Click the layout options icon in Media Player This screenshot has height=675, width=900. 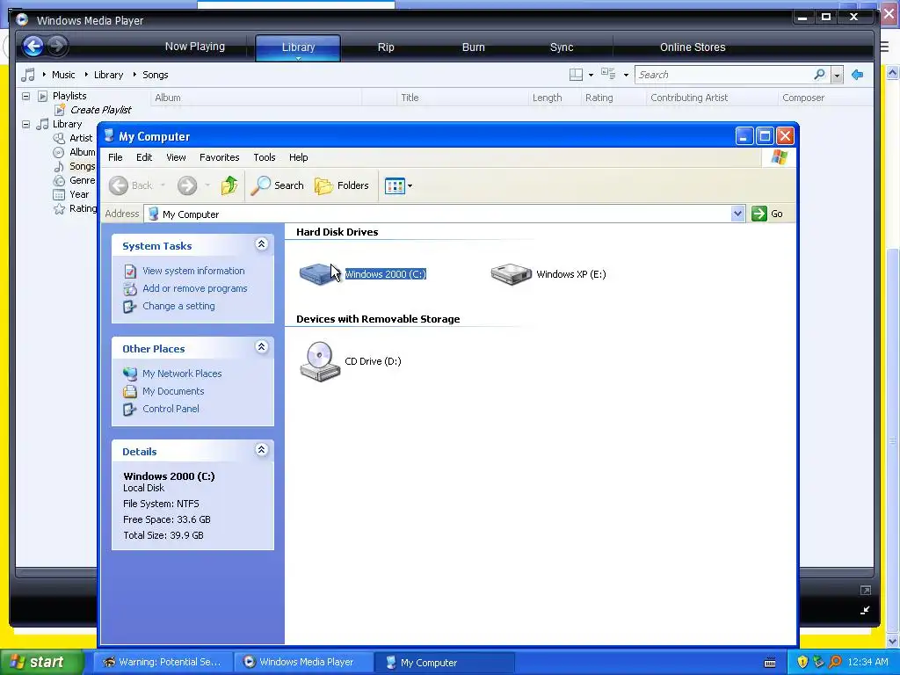pyautogui.click(x=577, y=75)
